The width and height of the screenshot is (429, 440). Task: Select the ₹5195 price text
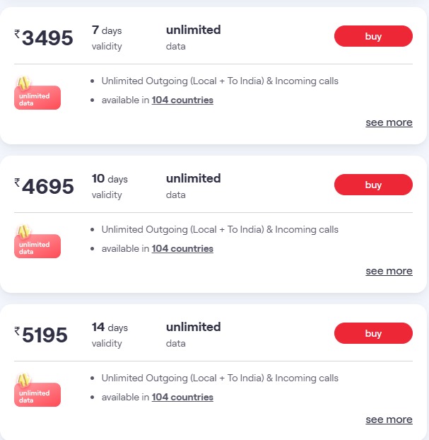click(x=44, y=335)
